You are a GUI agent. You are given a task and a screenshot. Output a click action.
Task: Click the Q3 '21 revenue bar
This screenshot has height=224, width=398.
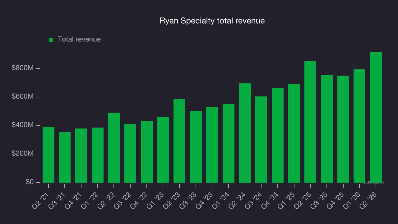[65, 157]
